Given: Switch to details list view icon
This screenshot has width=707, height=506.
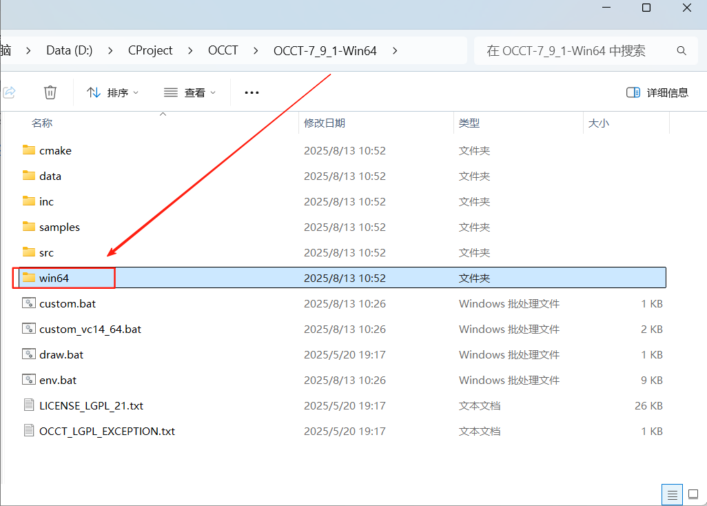Looking at the screenshot, I should point(672,495).
